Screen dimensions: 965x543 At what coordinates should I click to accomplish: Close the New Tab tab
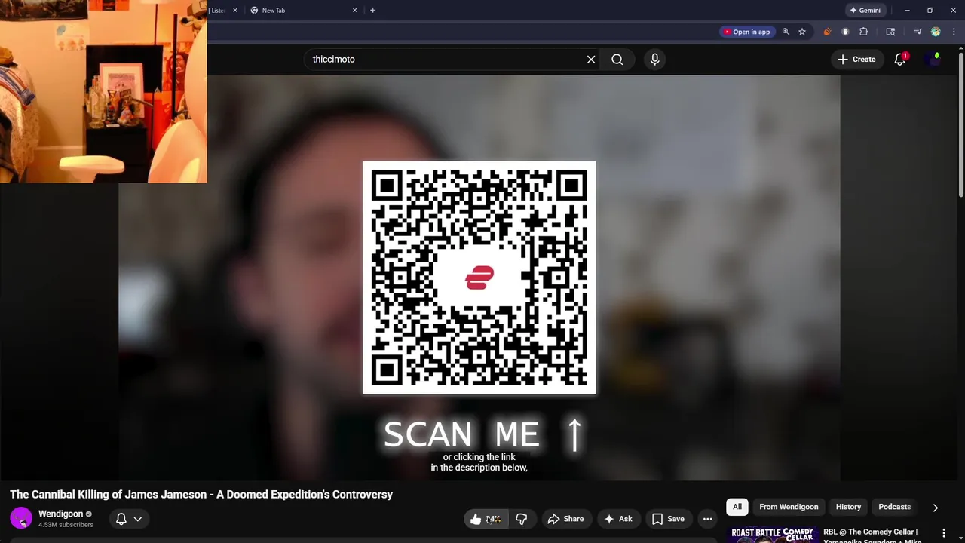(x=354, y=11)
